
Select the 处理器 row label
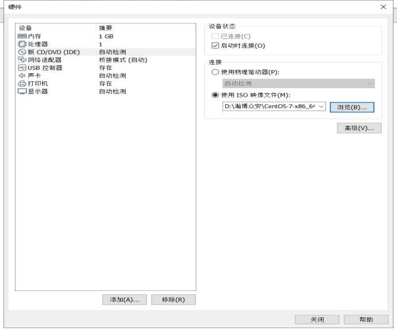[38, 44]
